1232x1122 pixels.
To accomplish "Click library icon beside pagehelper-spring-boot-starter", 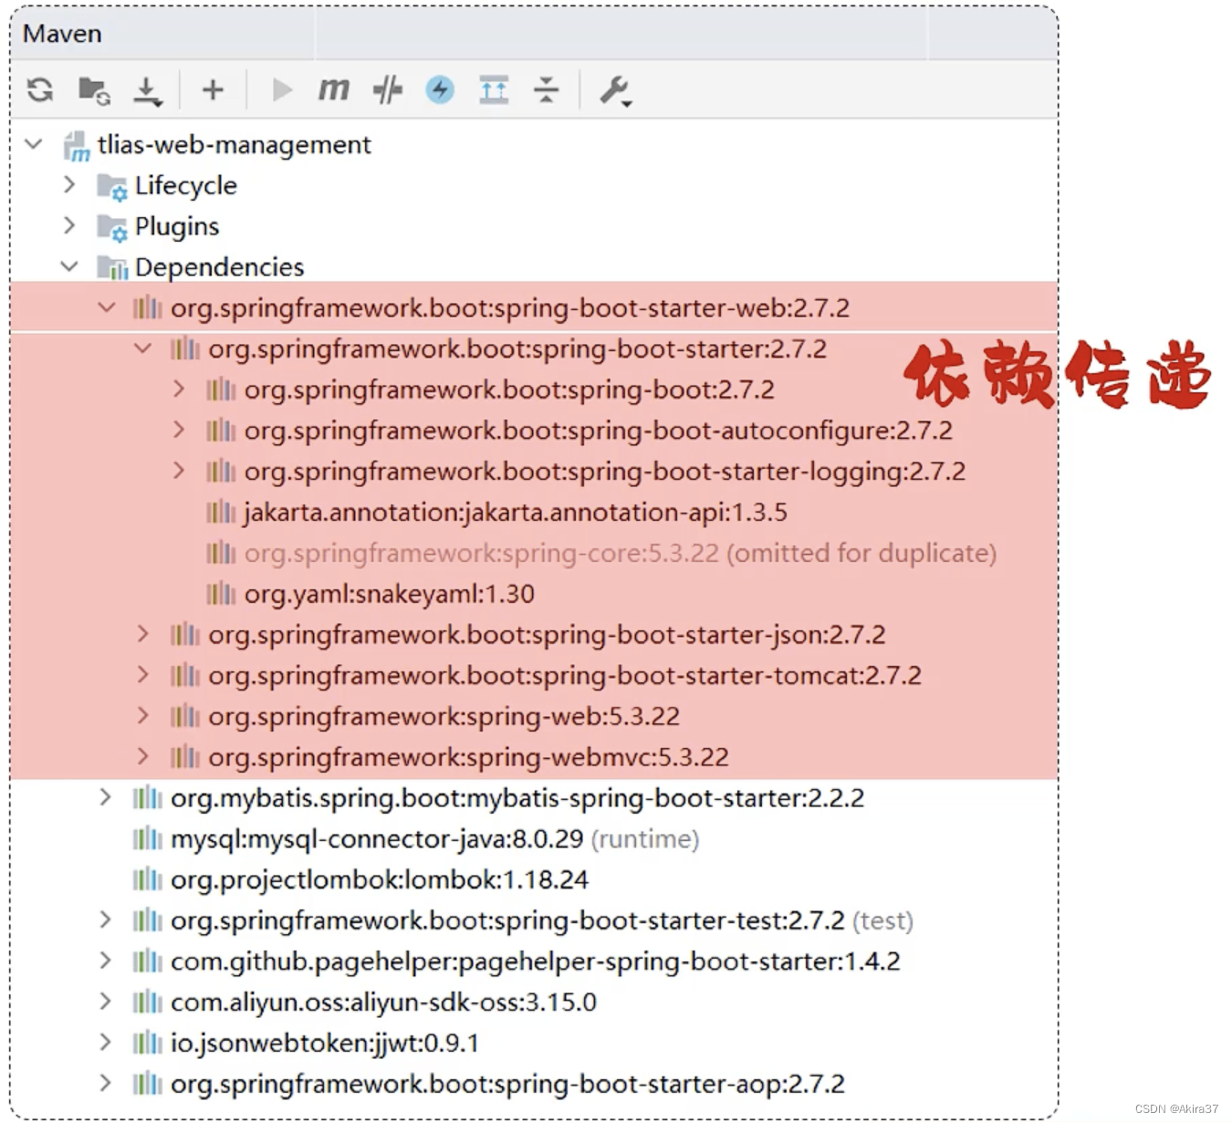I will point(147,961).
